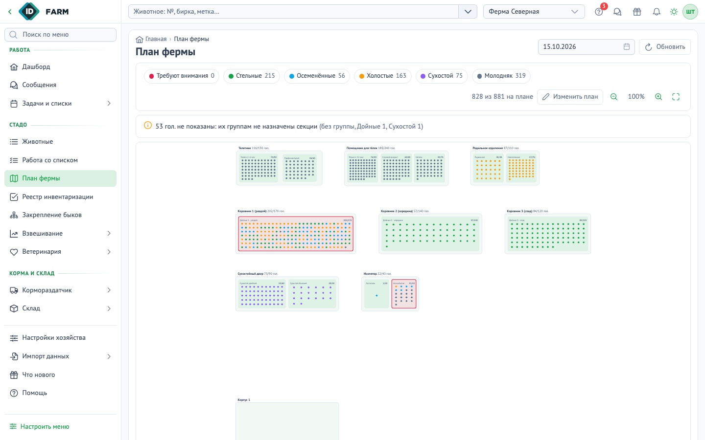The height and width of the screenshot is (440, 705).
Task: Expand the Кормораздатчик submenu
Action: (x=109, y=290)
